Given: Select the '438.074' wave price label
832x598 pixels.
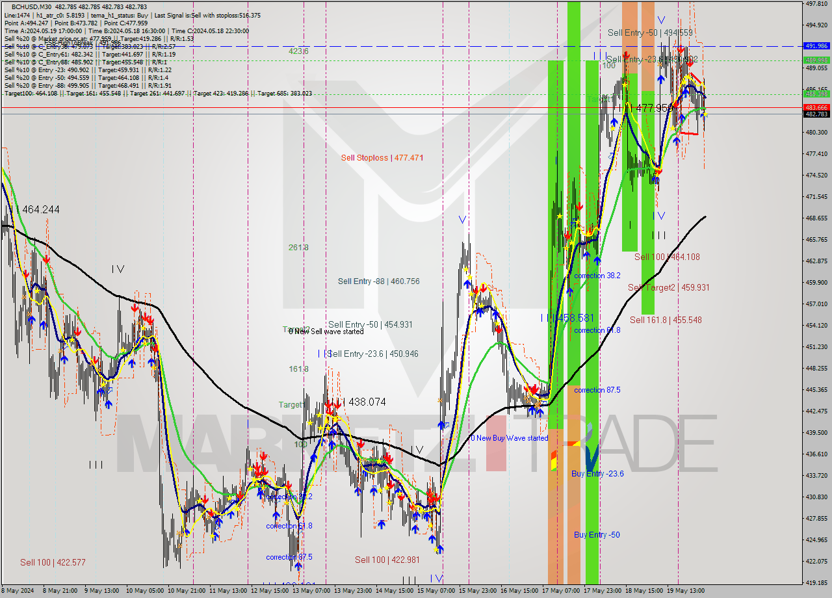Looking at the screenshot, I should [367, 402].
